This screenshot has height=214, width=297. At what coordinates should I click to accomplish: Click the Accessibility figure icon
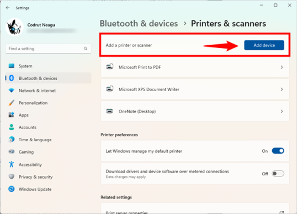coord(12,164)
